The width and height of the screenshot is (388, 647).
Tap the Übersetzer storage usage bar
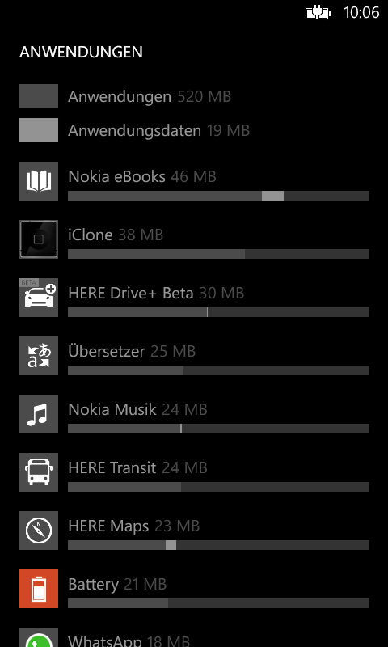[218, 370]
